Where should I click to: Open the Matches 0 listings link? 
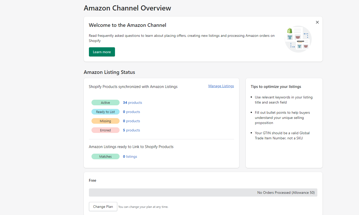point(130,156)
